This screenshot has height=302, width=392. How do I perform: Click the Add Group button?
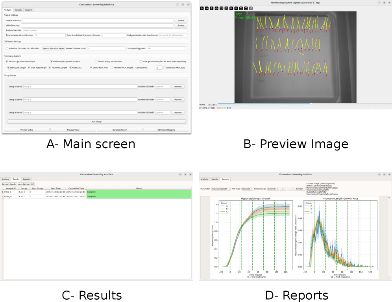96,122
